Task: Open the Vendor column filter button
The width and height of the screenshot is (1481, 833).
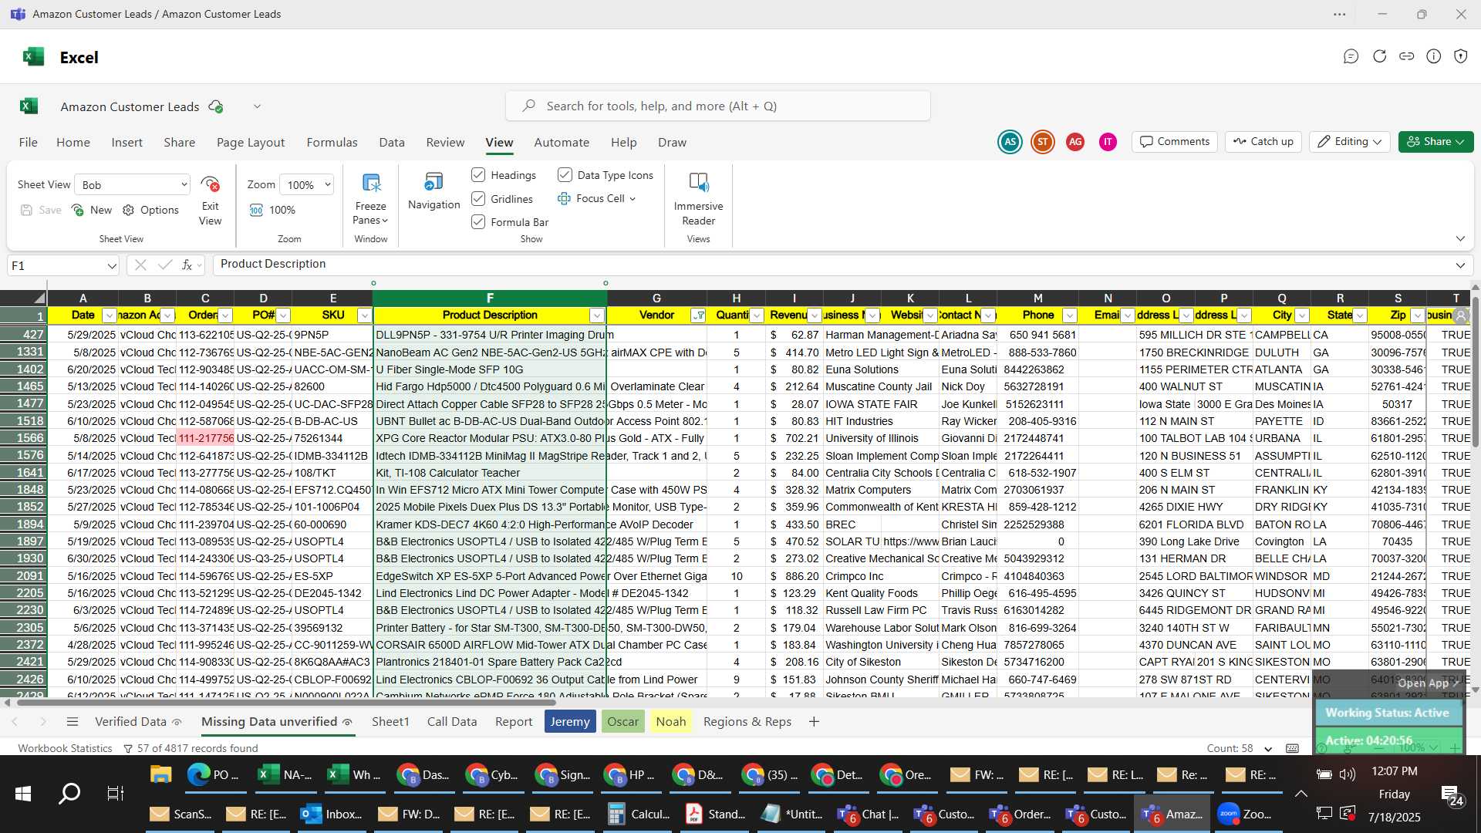Action: [x=698, y=315]
